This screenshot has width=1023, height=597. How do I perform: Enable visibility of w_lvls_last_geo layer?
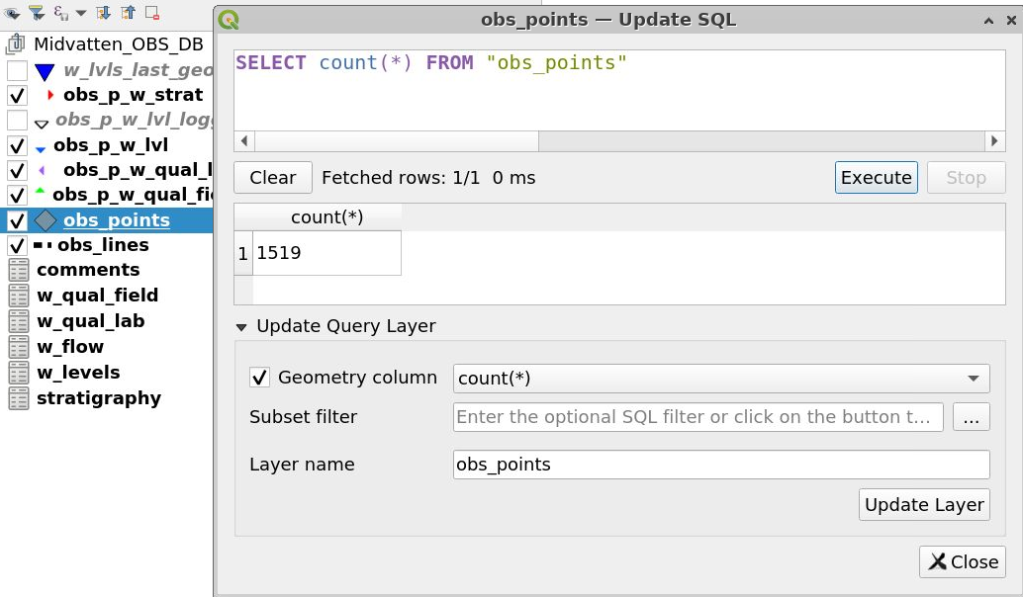pyautogui.click(x=16, y=70)
